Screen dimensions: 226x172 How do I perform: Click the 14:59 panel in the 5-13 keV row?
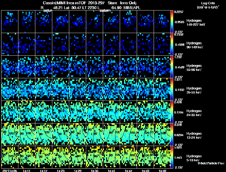click(x=162, y=157)
